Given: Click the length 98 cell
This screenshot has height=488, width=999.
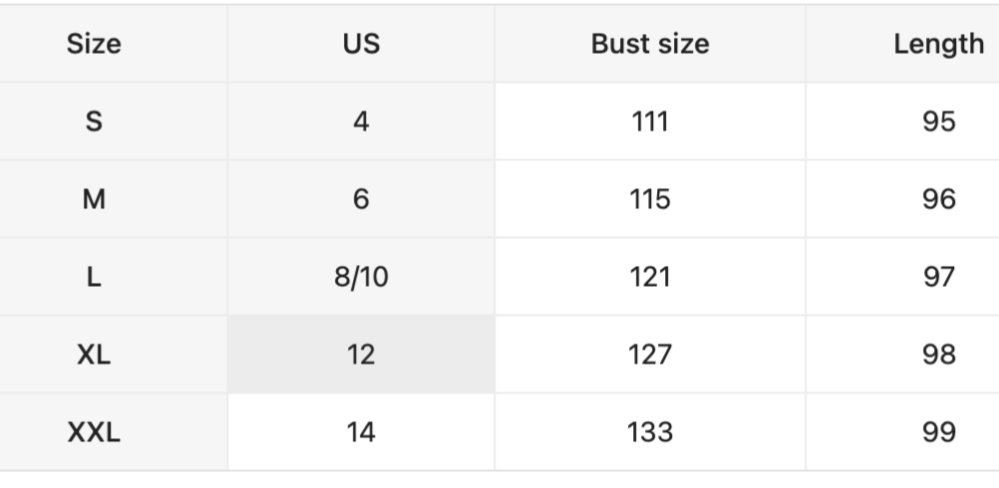Looking at the screenshot, I should coord(938,355).
